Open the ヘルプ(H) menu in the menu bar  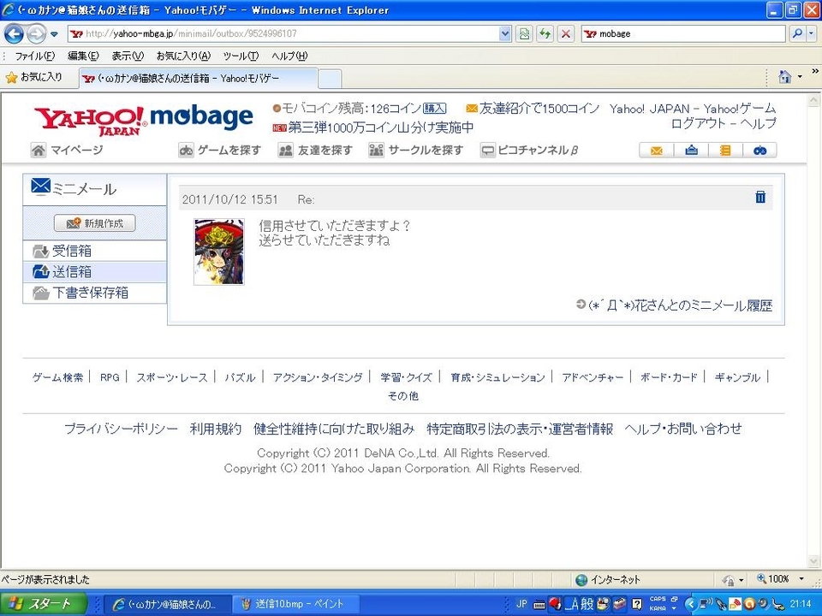(x=289, y=56)
